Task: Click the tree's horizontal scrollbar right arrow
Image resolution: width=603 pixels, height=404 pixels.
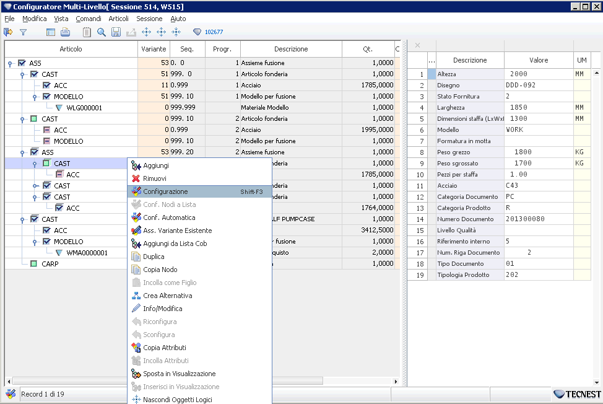Action: (x=396, y=381)
